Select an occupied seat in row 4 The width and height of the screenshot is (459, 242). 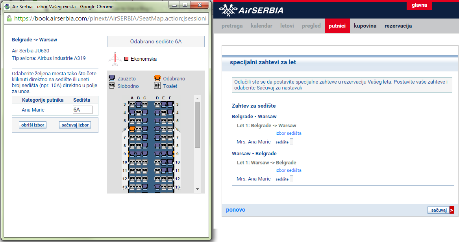tap(132, 113)
